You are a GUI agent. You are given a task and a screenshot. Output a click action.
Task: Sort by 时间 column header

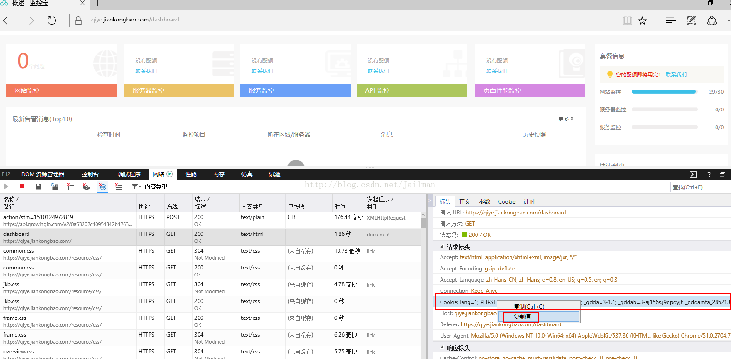[x=348, y=203]
